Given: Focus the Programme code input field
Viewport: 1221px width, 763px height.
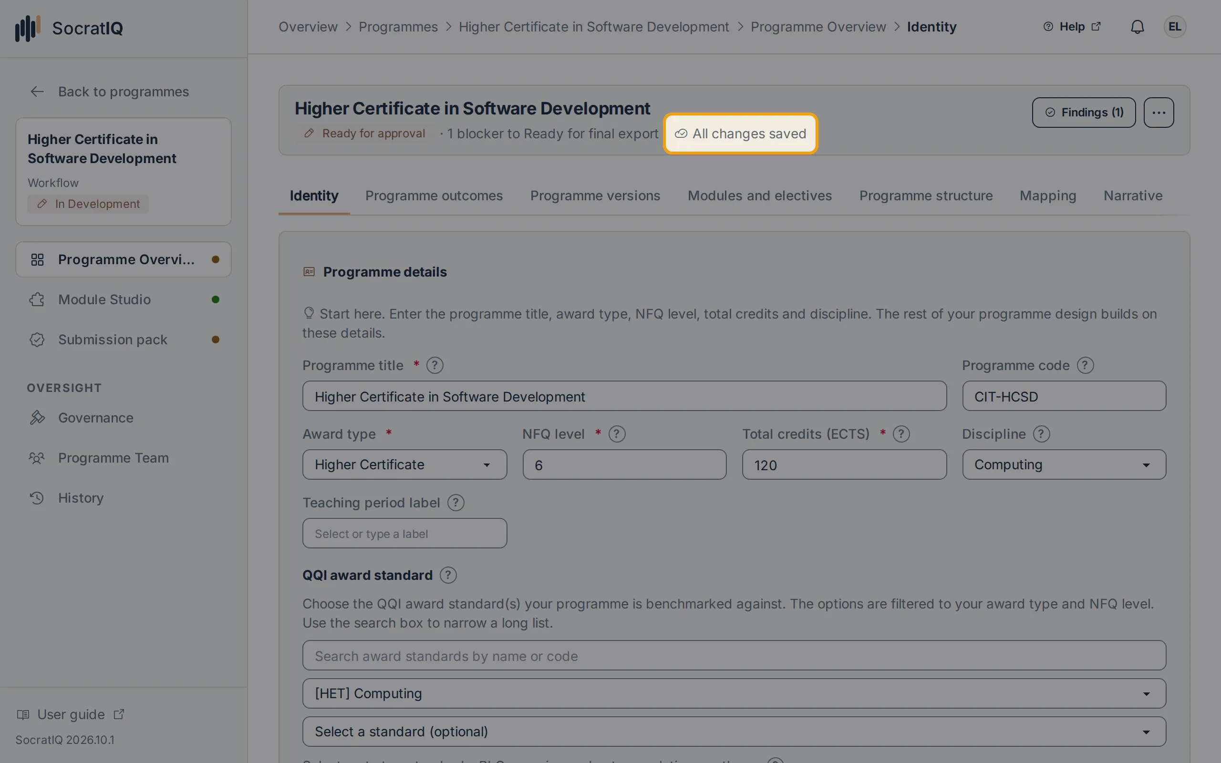Looking at the screenshot, I should click(x=1064, y=396).
